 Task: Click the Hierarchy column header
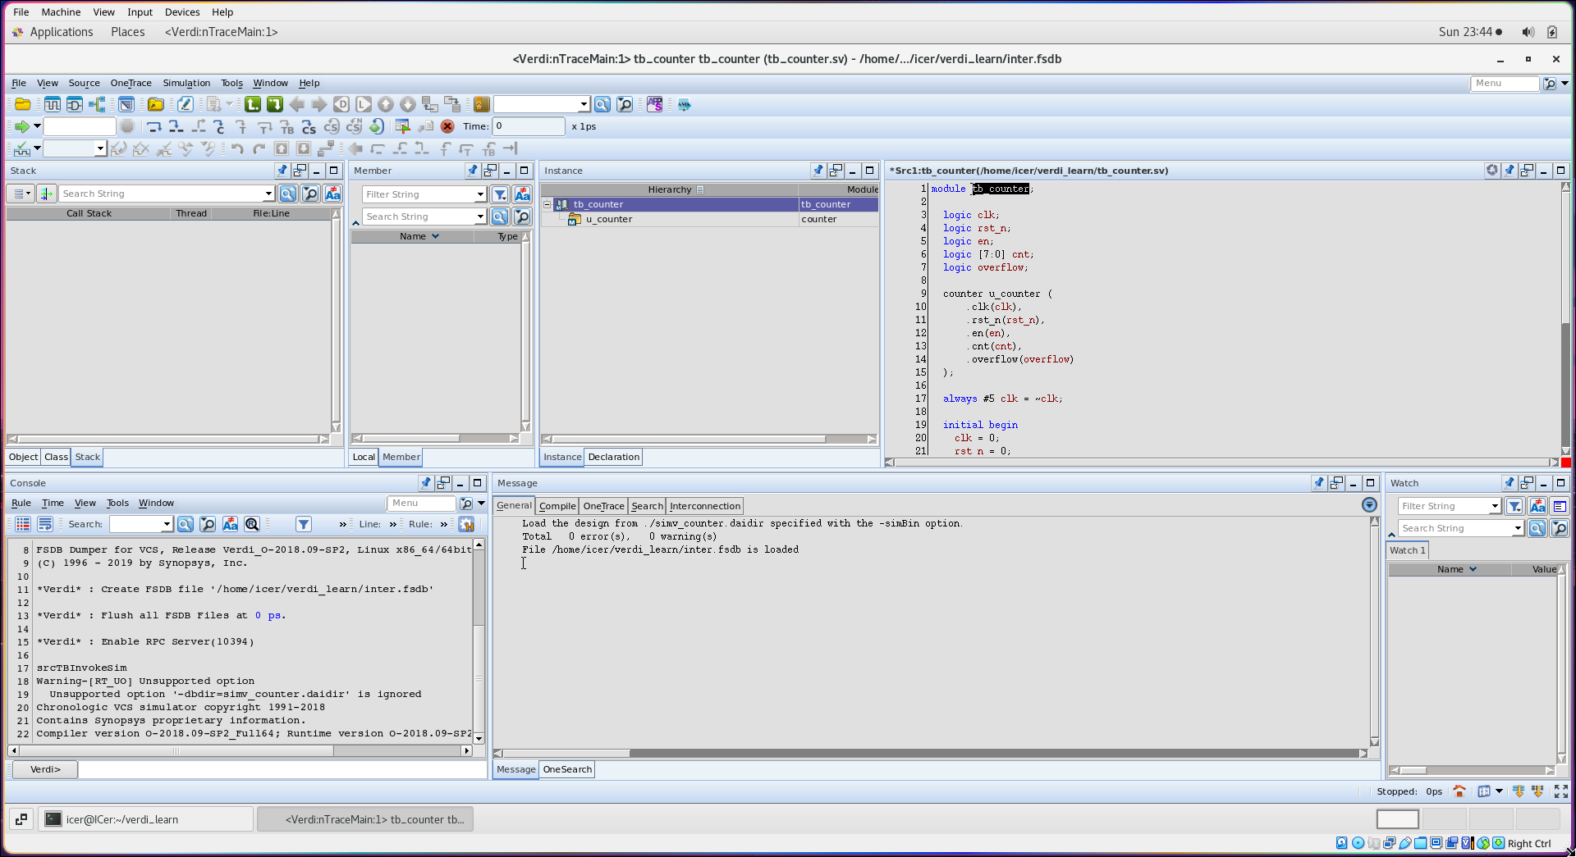[x=670, y=189]
